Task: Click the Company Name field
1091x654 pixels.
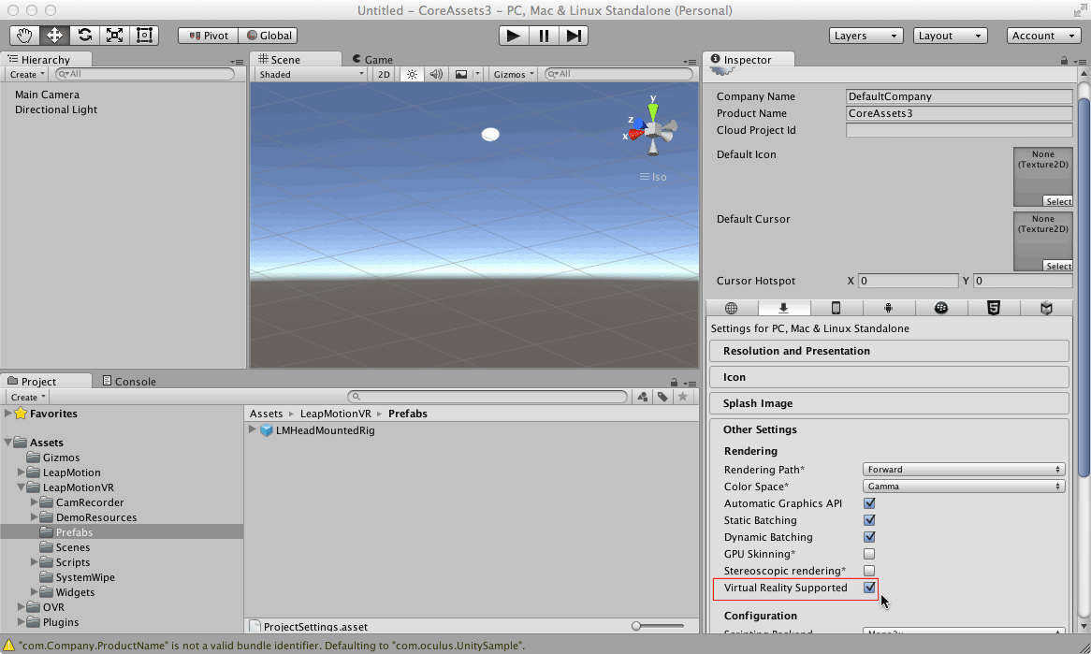Action: pos(959,96)
